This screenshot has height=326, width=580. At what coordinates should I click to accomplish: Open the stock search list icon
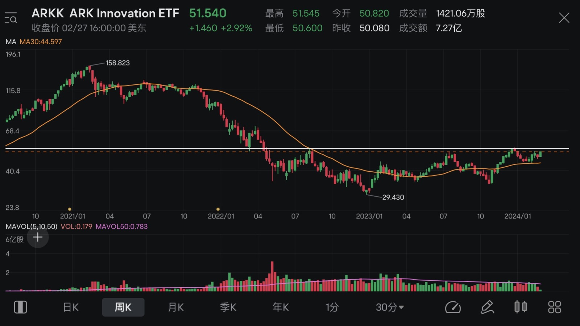[x=11, y=18]
